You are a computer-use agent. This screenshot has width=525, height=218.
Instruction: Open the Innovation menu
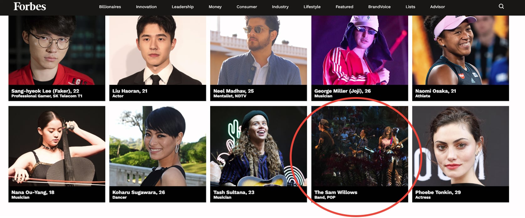pyautogui.click(x=146, y=7)
